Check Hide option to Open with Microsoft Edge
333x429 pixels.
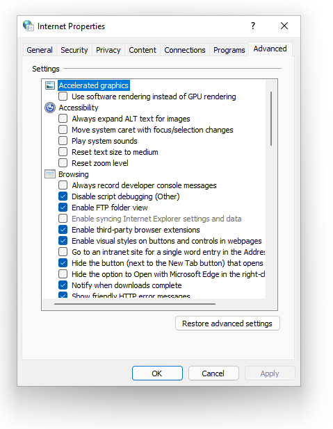[x=63, y=274]
